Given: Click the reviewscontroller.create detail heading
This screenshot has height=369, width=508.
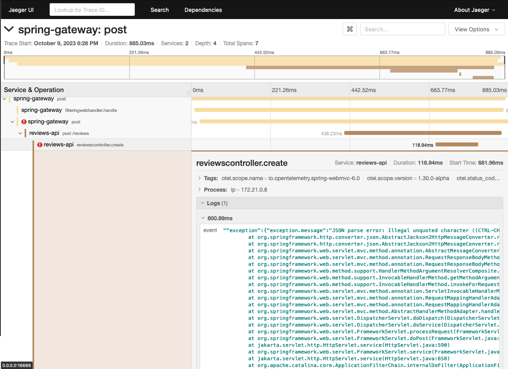Looking at the screenshot, I should tap(242, 163).
